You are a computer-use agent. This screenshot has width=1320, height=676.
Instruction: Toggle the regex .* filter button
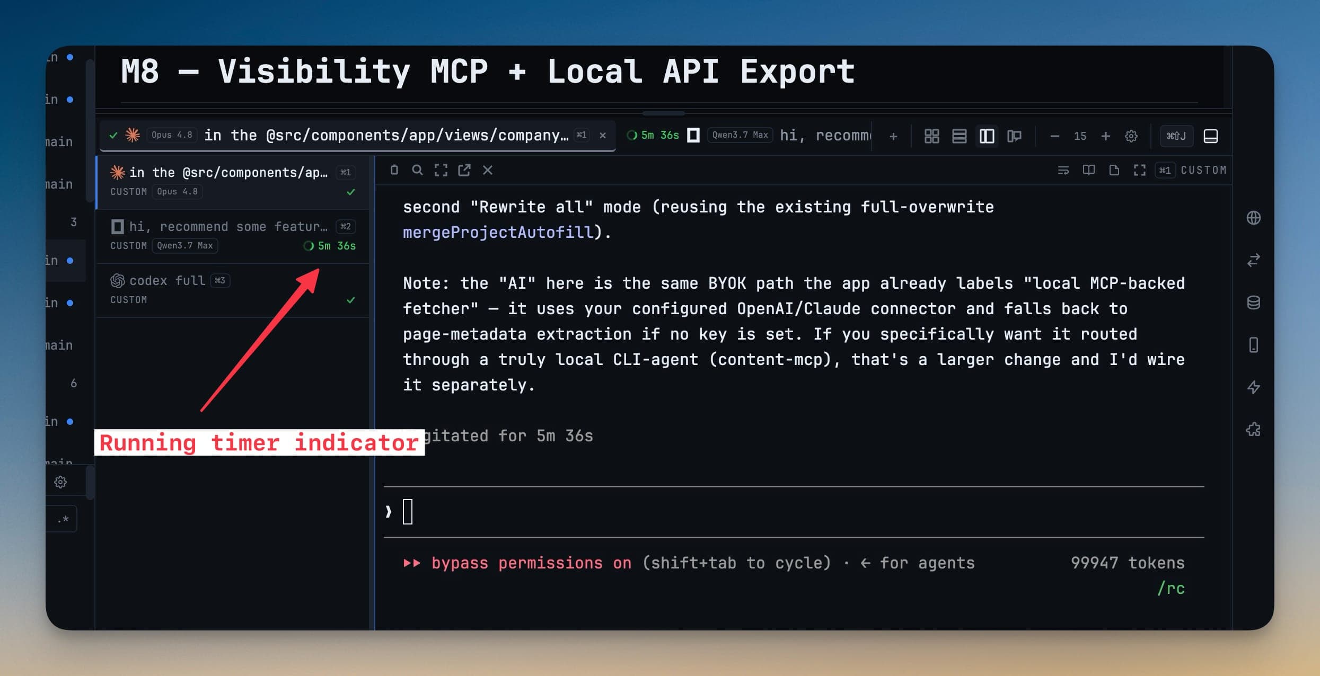63,519
